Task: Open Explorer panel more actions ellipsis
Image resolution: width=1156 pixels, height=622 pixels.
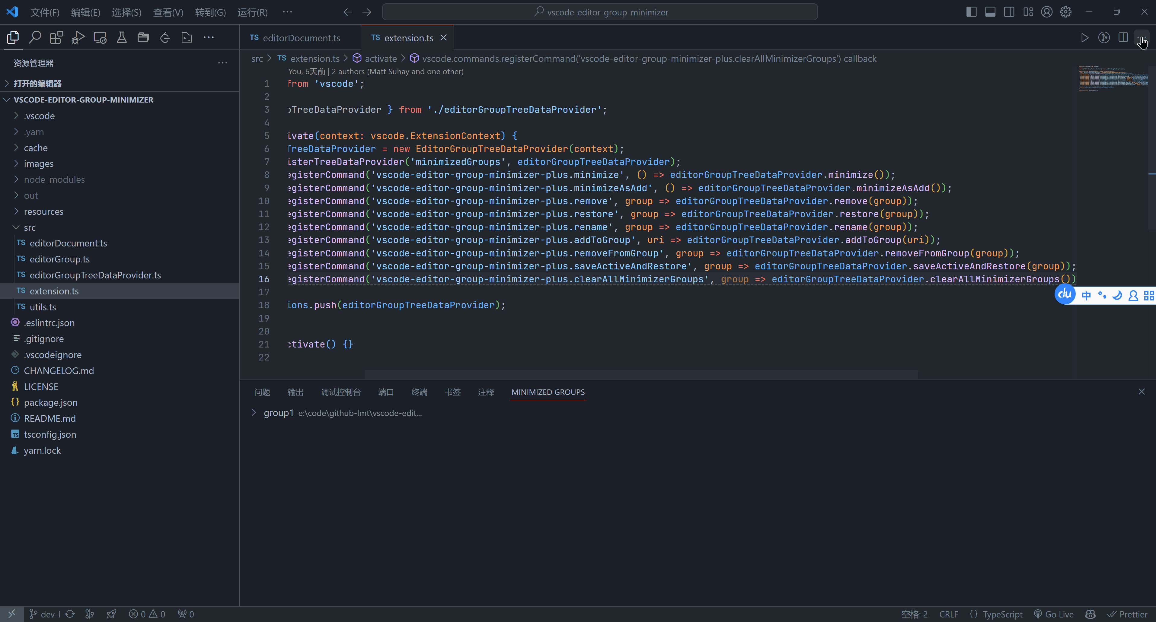Action: (222, 63)
